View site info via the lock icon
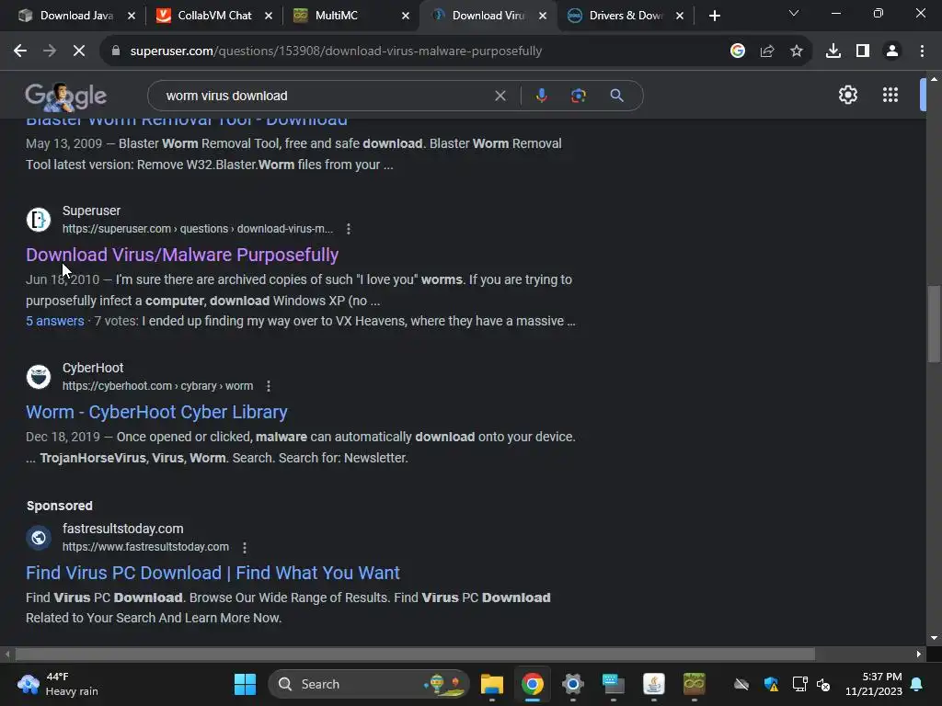Viewport: 942px width, 706px height. [115, 51]
